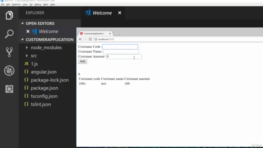Close the CustomerApplication browser tab
Screen dimensions: 263x148
pos(110,34)
